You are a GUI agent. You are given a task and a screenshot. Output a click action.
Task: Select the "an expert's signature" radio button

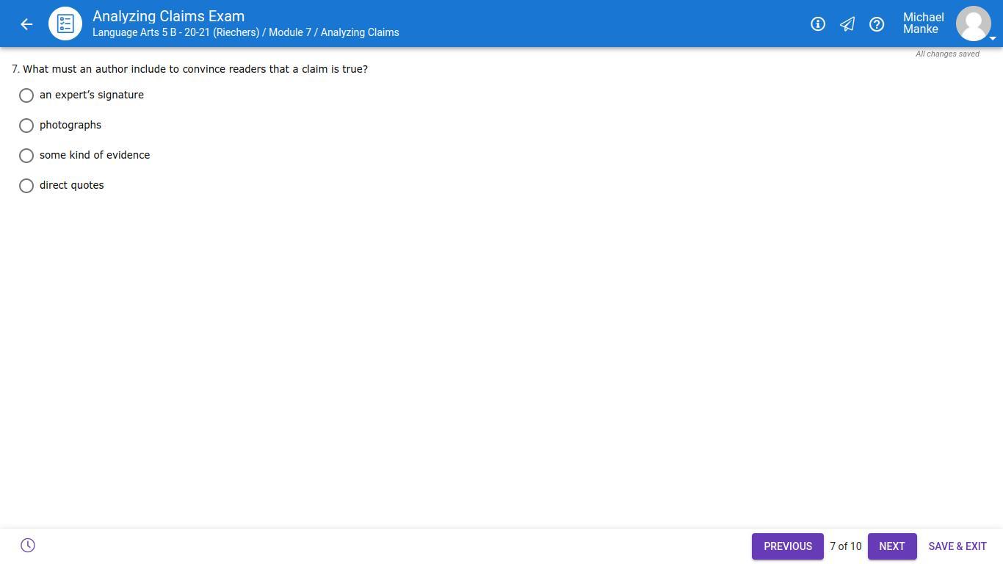26,95
